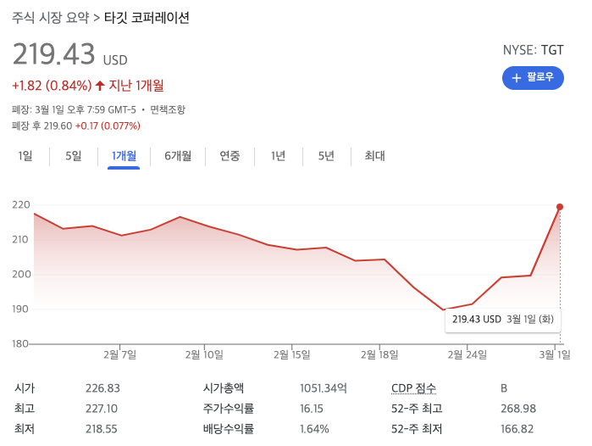Click the 2월 18일 date axis label
Screen dimensions: 592x446
[379, 354]
